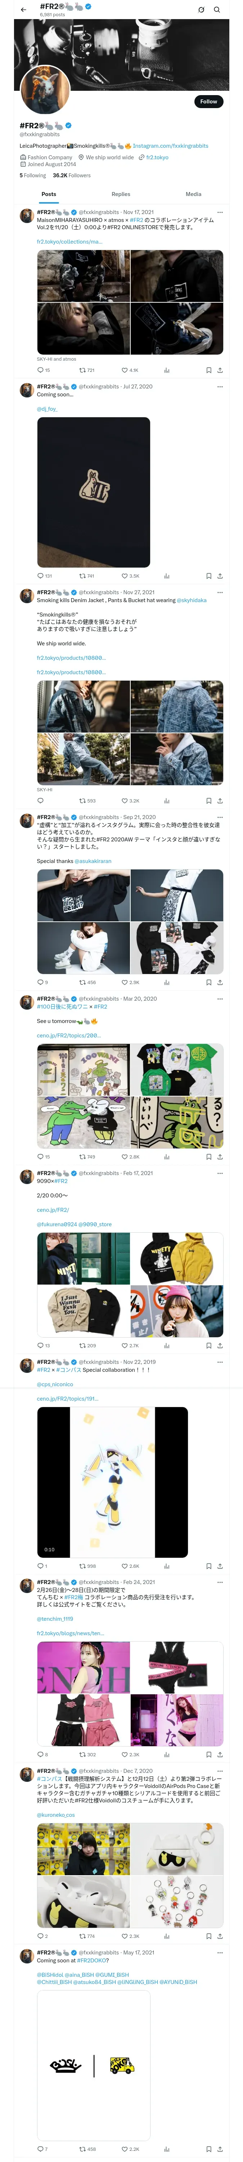Open more menu on Mar 20, 2020 post
This screenshot has width=243, height=2162.
click(220, 999)
